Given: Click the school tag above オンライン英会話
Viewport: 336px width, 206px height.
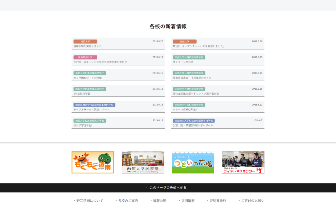Looking at the screenshot, I should [x=189, y=57].
